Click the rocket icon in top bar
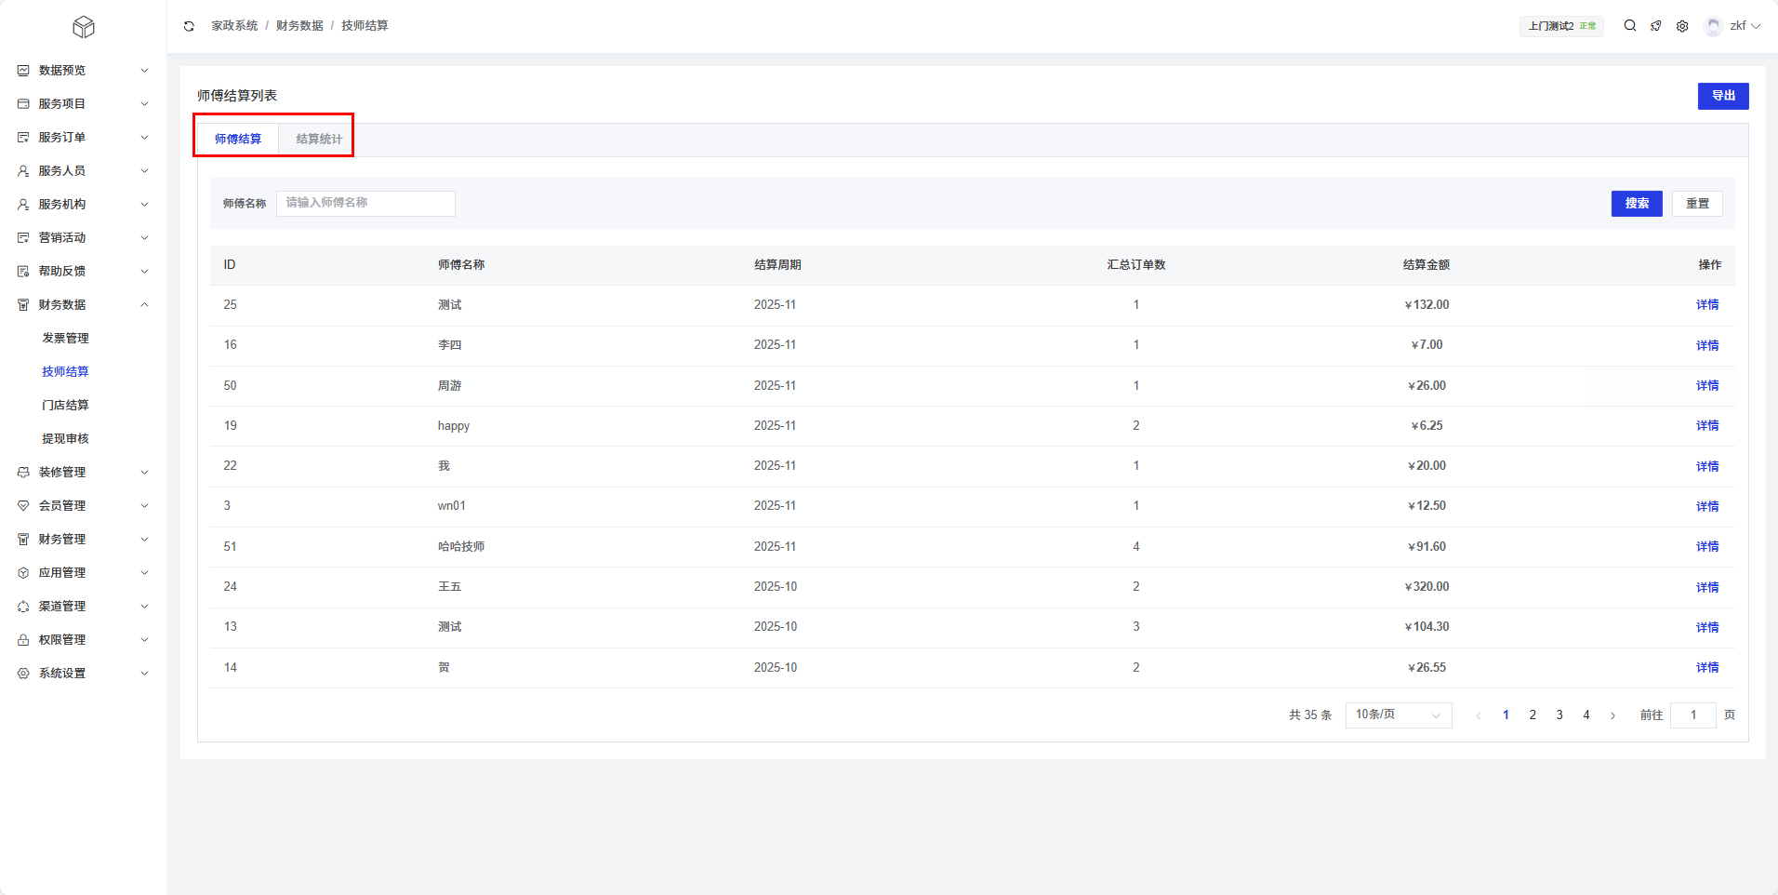The width and height of the screenshot is (1778, 895). pyautogui.click(x=1656, y=26)
